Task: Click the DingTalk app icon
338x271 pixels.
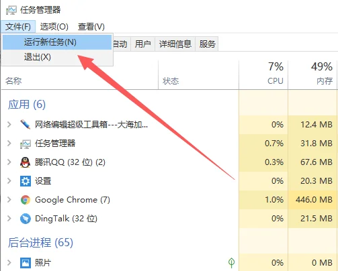Action: point(26,219)
